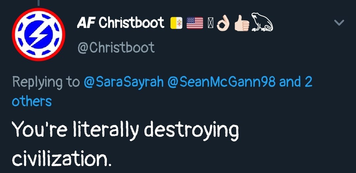Click the American flag emoji
The image size is (356, 173).
[195, 23]
